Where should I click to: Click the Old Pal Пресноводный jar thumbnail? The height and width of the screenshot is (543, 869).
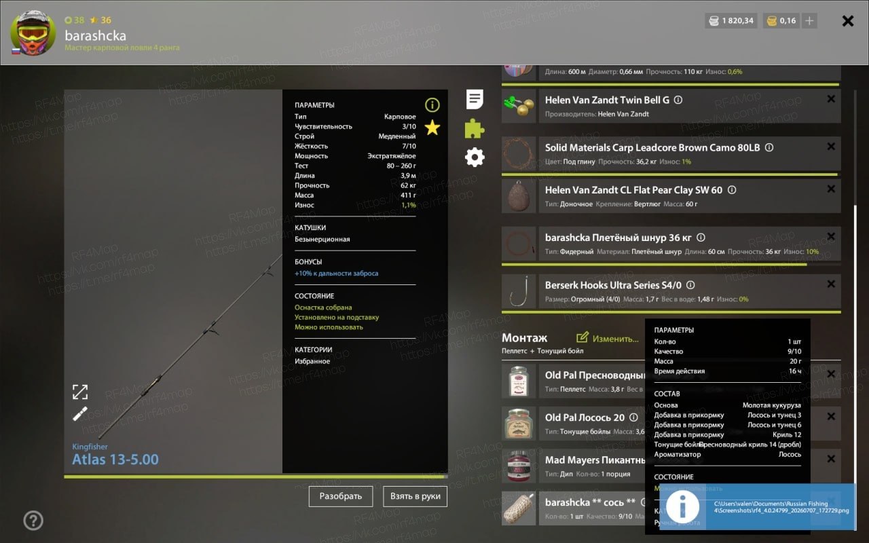click(519, 381)
